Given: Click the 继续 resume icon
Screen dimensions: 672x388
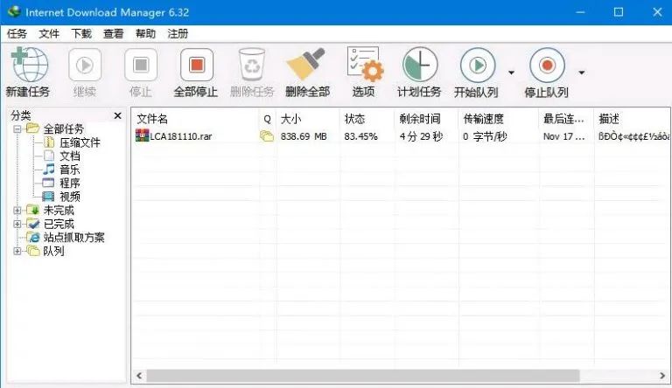Looking at the screenshot, I should pyautogui.click(x=85, y=65).
